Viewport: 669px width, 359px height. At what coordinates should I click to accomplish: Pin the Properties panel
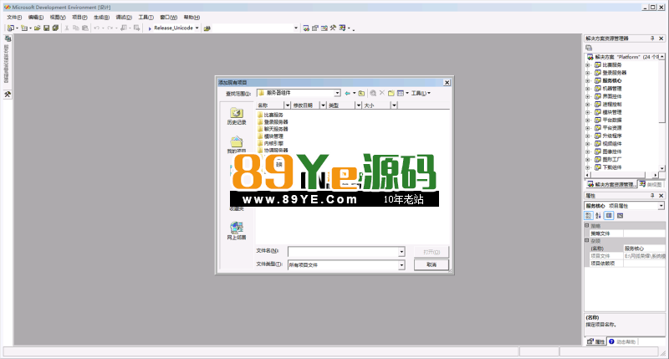click(x=652, y=196)
